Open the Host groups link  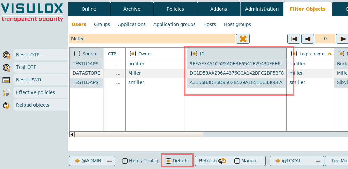(x=237, y=24)
